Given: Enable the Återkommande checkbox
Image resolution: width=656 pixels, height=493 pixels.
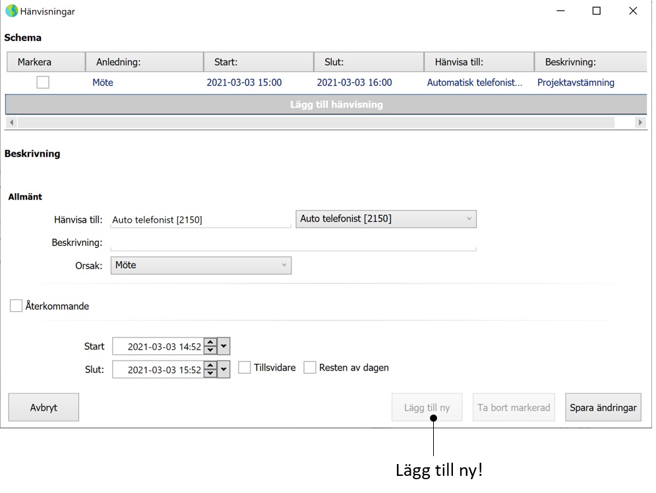Looking at the screenshot, I should pyautogui.click(x=16, y=306).
